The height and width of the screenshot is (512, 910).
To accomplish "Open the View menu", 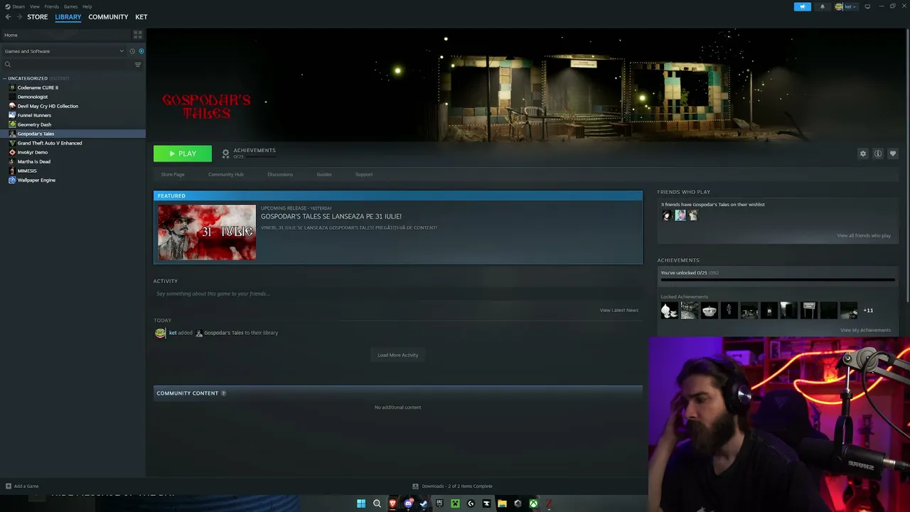I will point(34,6).
